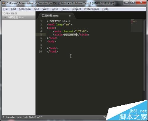Select the 百度经验.html editor tab

point(56,16)
